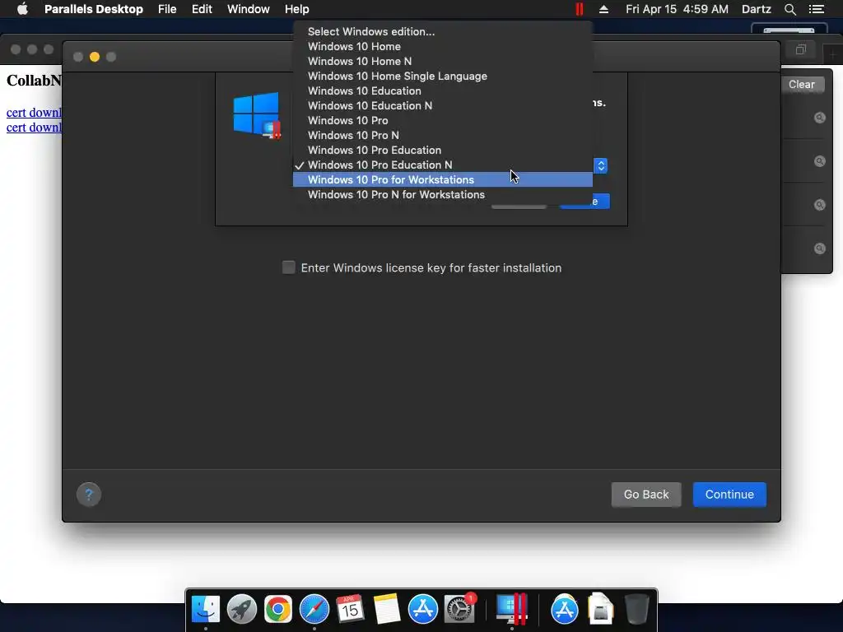Click the eject icon in menu bar
The height and width of the screenshot is (632, 843).
pos(603,9)
